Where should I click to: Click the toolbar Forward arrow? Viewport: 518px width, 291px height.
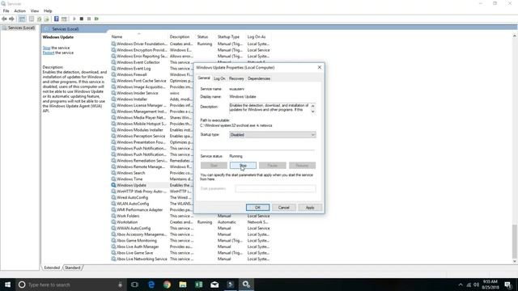11,19
